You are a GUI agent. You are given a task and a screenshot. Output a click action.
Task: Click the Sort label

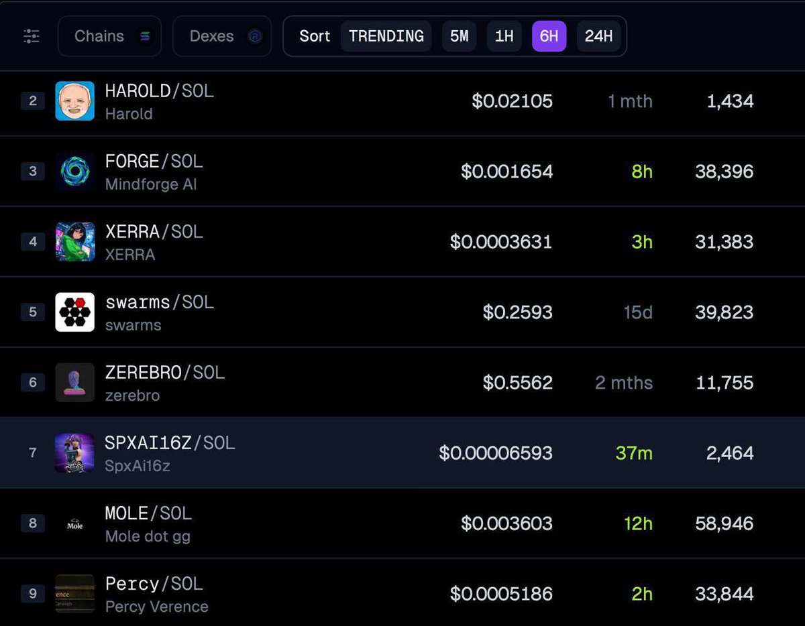pyautogui.click(x=315, y=36)
